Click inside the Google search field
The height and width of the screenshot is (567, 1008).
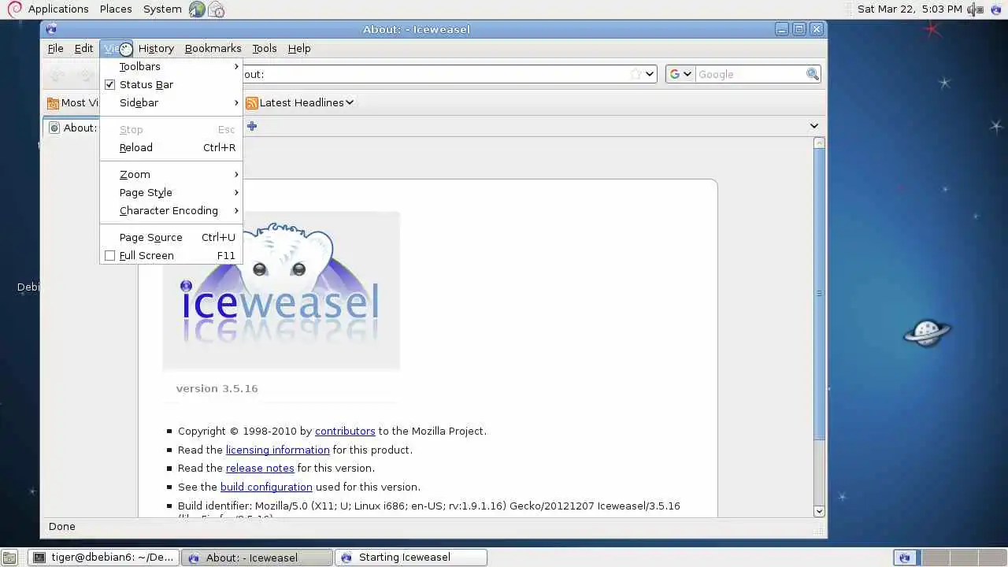[x=750, y=74]
